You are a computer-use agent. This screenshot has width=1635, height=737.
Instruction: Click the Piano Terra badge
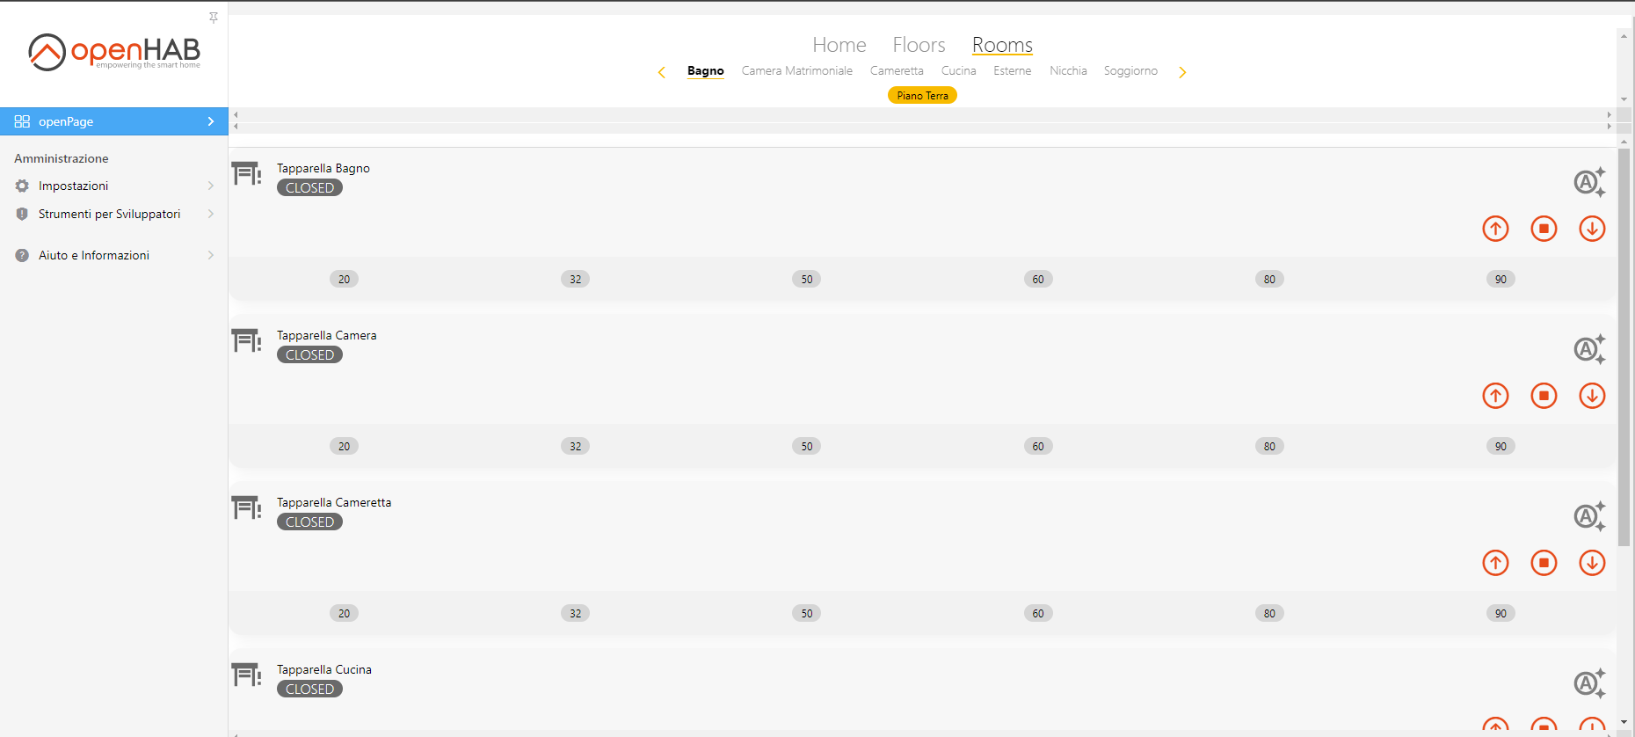(922, 96)
